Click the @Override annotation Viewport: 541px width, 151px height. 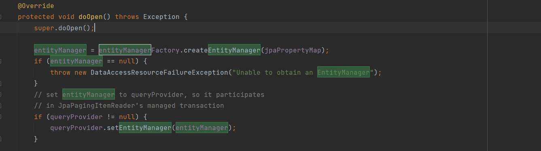[36, 6]
